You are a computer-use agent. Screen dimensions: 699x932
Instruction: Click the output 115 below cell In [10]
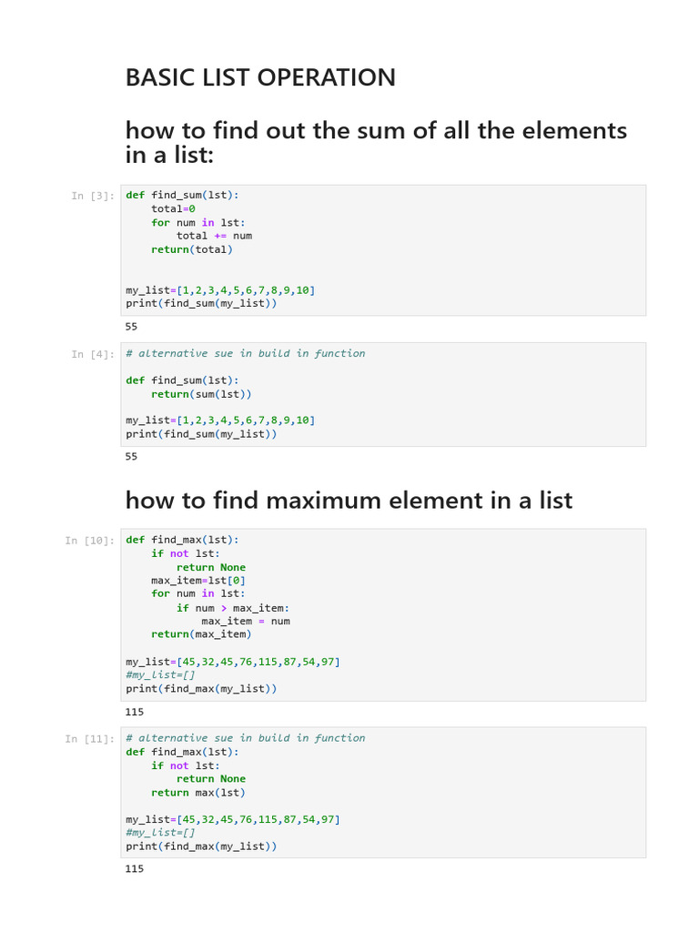click(135, 712)
